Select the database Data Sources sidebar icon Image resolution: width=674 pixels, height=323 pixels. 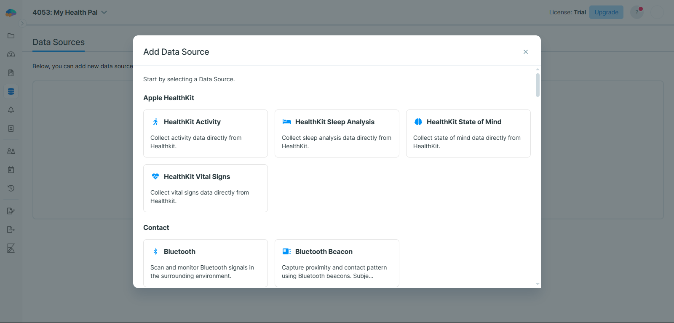point(11,91)
